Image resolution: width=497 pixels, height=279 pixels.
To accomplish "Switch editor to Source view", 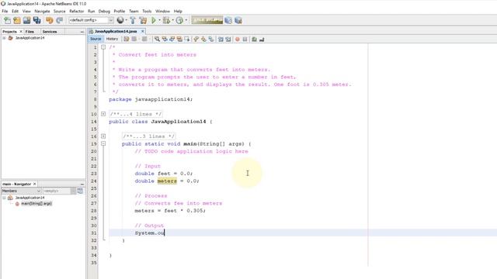I will pyautogui.click(x=96, y=39).
